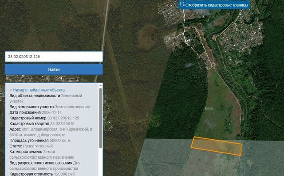Viewport: 284px width, 176px height.
Task: Click the Площадь уточненная 50000 кв. м row
Action: (x=40, y=141)
